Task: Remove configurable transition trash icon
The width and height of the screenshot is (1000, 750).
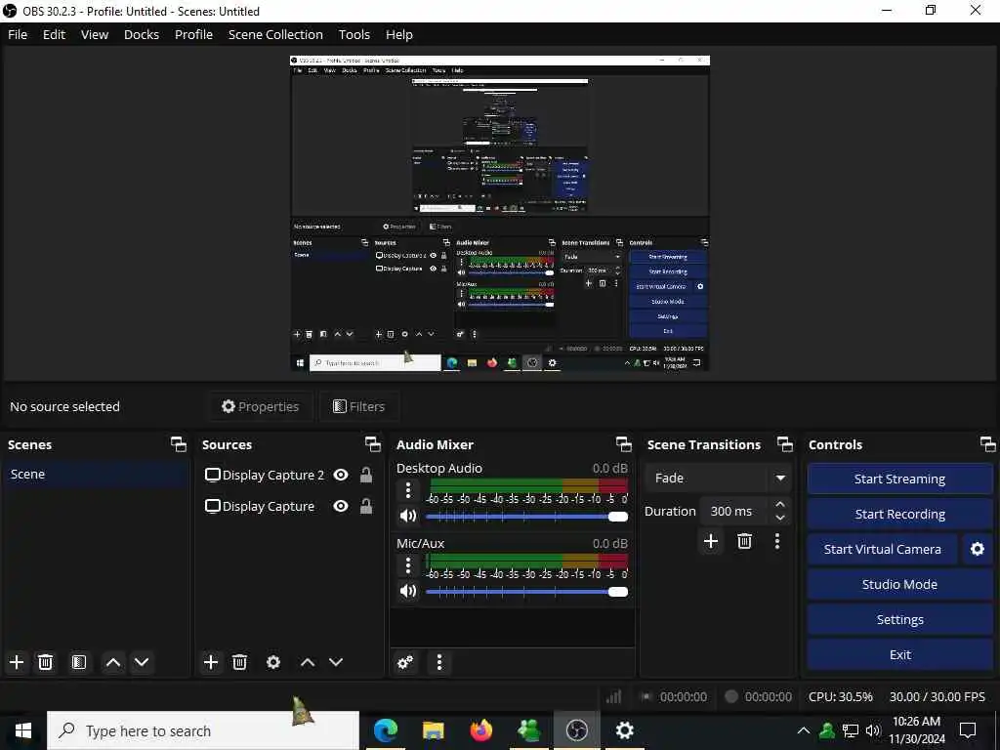Action: (744, 541)
